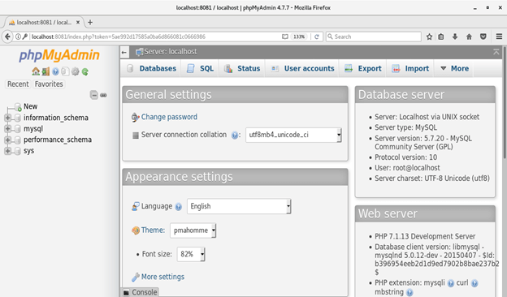Open the Import tab

pos(410,68)
